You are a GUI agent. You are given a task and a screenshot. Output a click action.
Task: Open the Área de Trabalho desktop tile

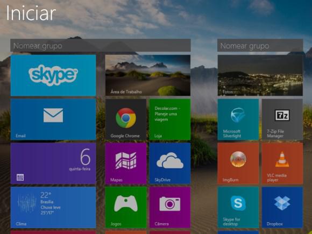(147, 75)
